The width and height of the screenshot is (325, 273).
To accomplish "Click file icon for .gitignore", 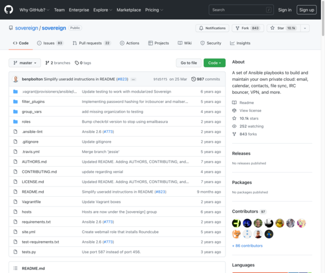I will (15, 142).
